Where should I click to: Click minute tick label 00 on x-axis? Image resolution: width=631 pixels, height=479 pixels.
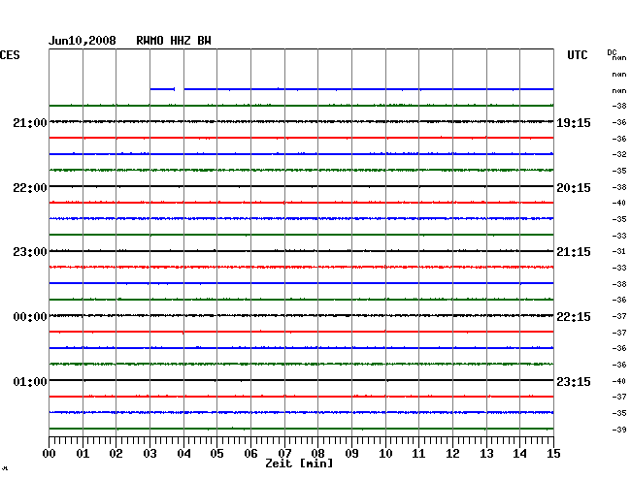pyautogui.click(x=50, y=453)
